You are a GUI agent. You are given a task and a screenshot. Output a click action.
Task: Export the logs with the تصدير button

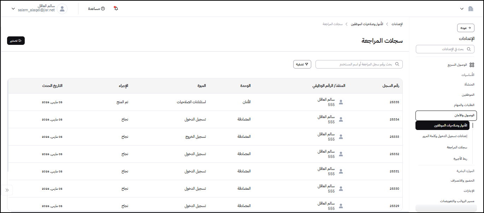point(16,41)
